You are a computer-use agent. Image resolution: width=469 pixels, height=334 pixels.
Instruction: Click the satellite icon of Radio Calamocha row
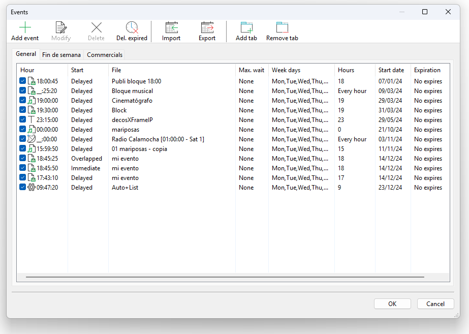click(32, 139)
